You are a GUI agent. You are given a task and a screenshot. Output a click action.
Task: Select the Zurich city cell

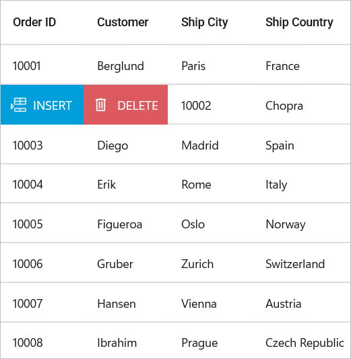[x=210, y=263]
